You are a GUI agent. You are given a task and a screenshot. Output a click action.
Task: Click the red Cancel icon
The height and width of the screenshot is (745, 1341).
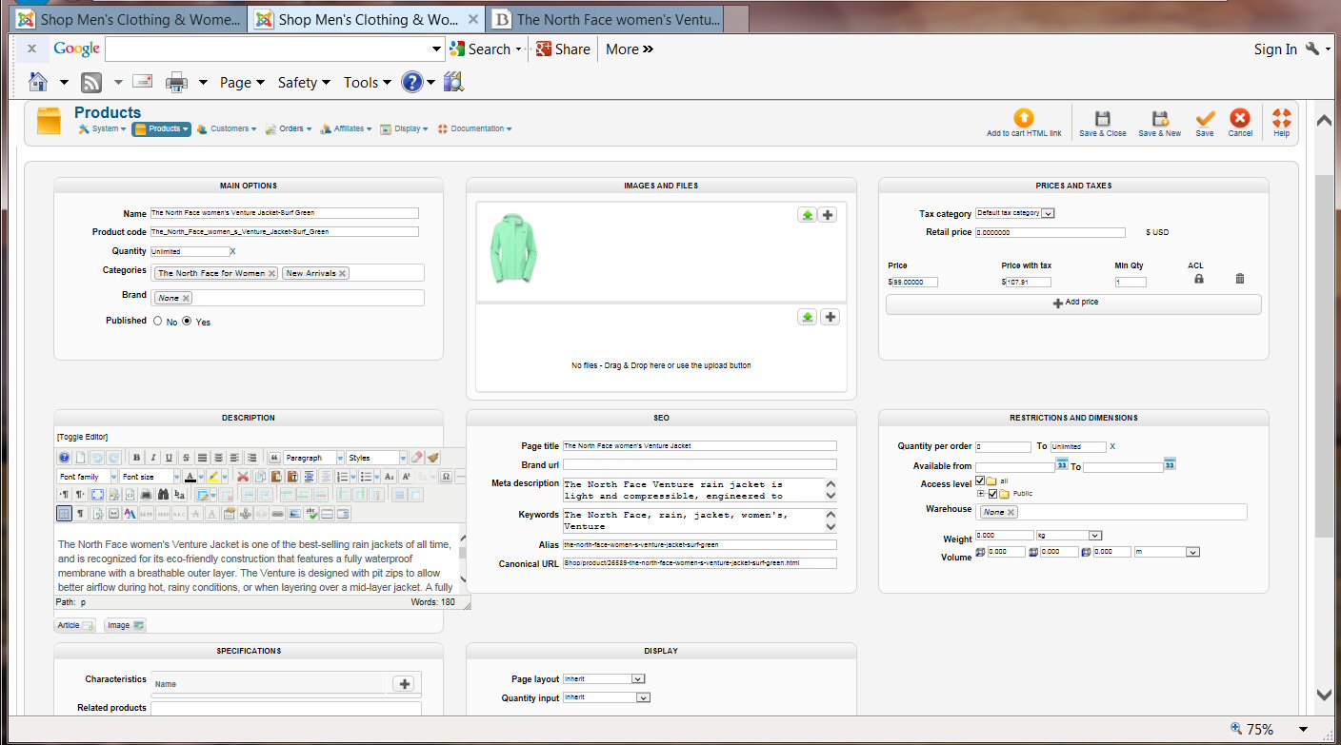[1240, 118]
